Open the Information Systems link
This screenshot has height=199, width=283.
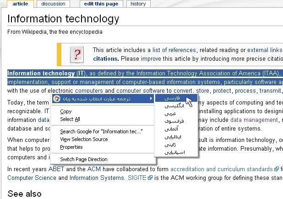(97, 178)
